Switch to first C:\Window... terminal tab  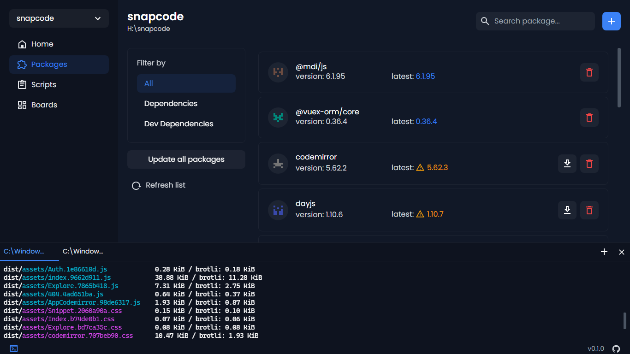30,252
